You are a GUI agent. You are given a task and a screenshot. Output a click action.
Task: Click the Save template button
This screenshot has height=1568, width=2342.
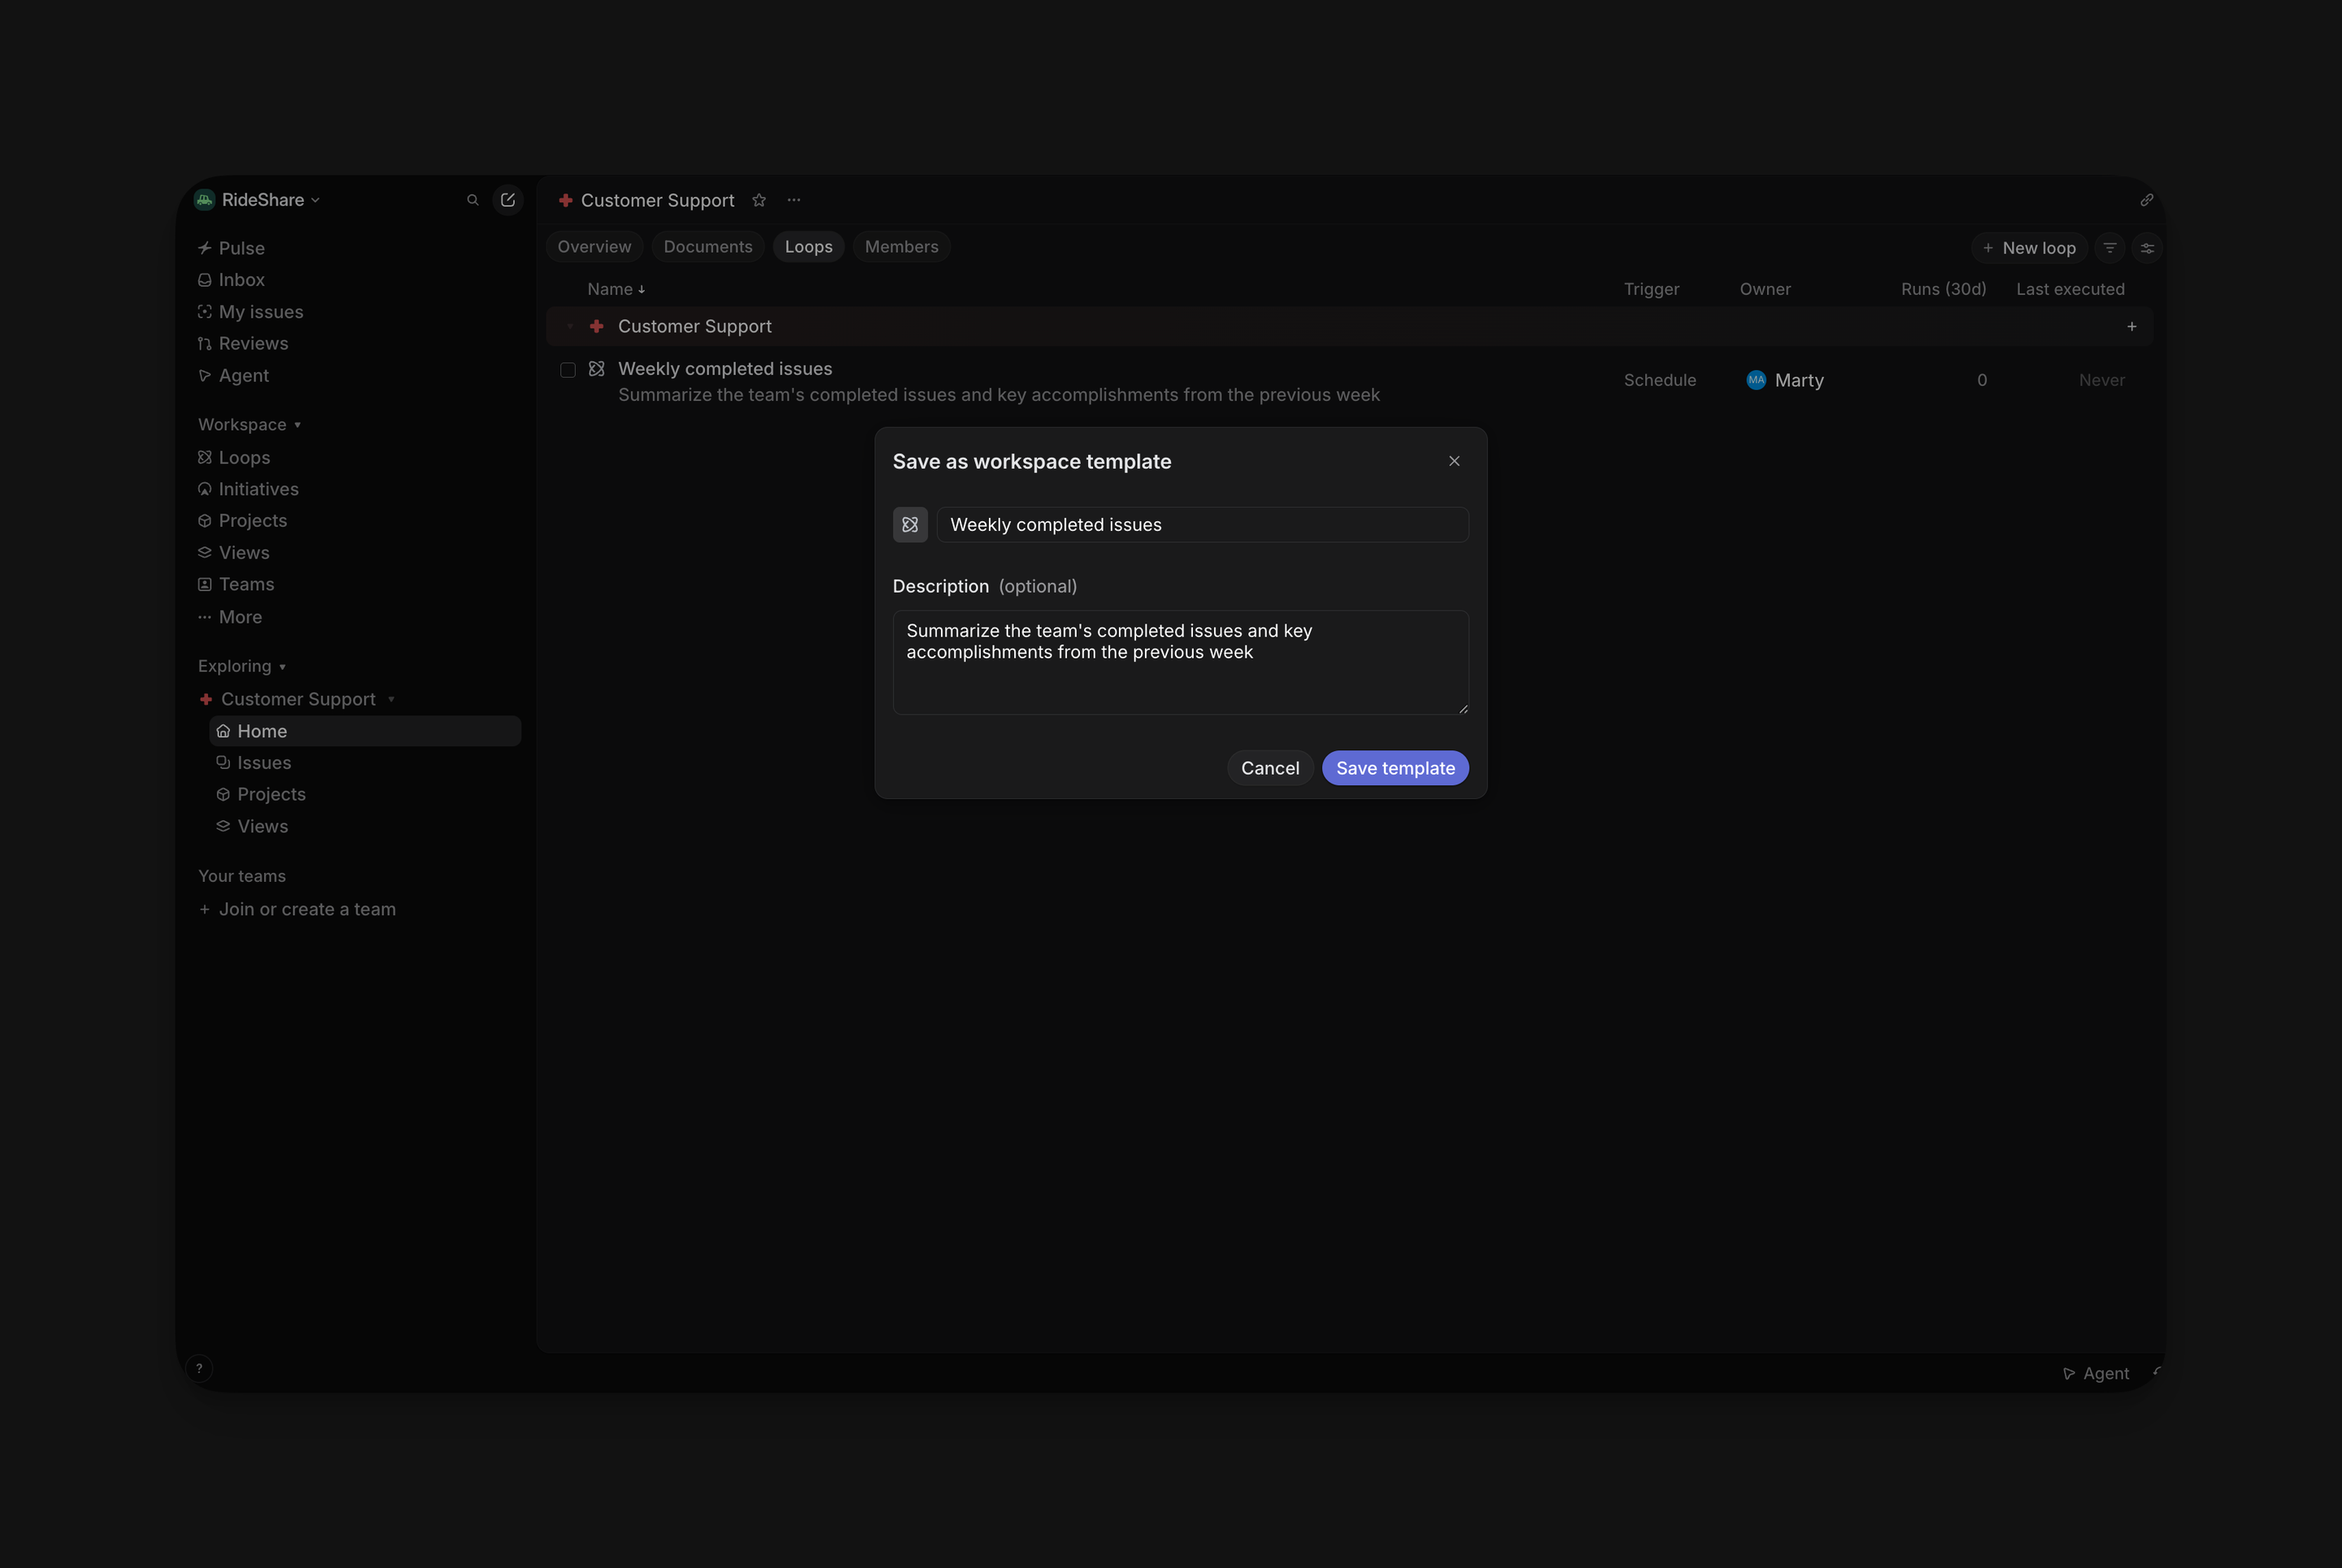1395,768
